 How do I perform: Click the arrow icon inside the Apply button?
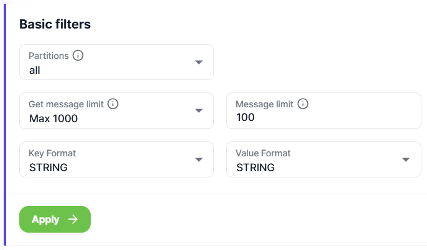click(73, 220)
